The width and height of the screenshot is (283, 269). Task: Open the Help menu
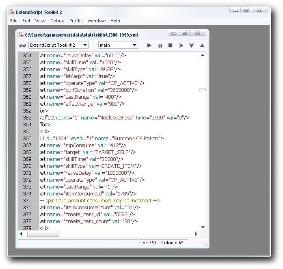pos(115,21)
